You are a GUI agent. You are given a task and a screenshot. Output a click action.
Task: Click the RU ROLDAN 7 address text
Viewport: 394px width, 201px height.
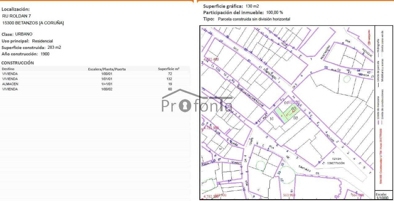coord(17,16)
